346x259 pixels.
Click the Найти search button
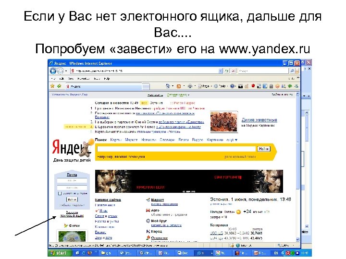[264, 149]
